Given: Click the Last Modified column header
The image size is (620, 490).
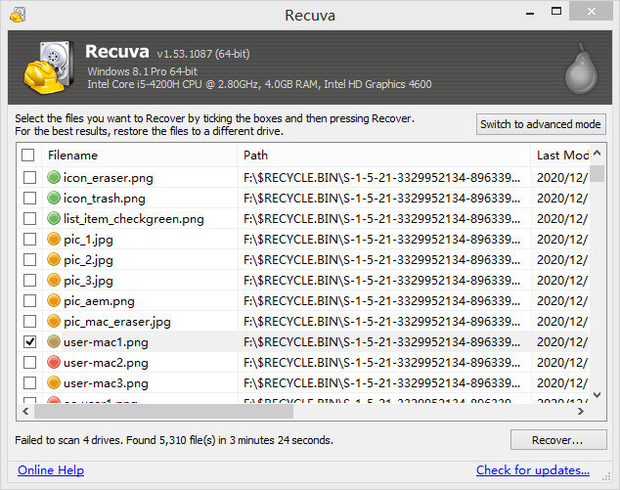Looking at the screenshot, I should click(x=561, y=156).
